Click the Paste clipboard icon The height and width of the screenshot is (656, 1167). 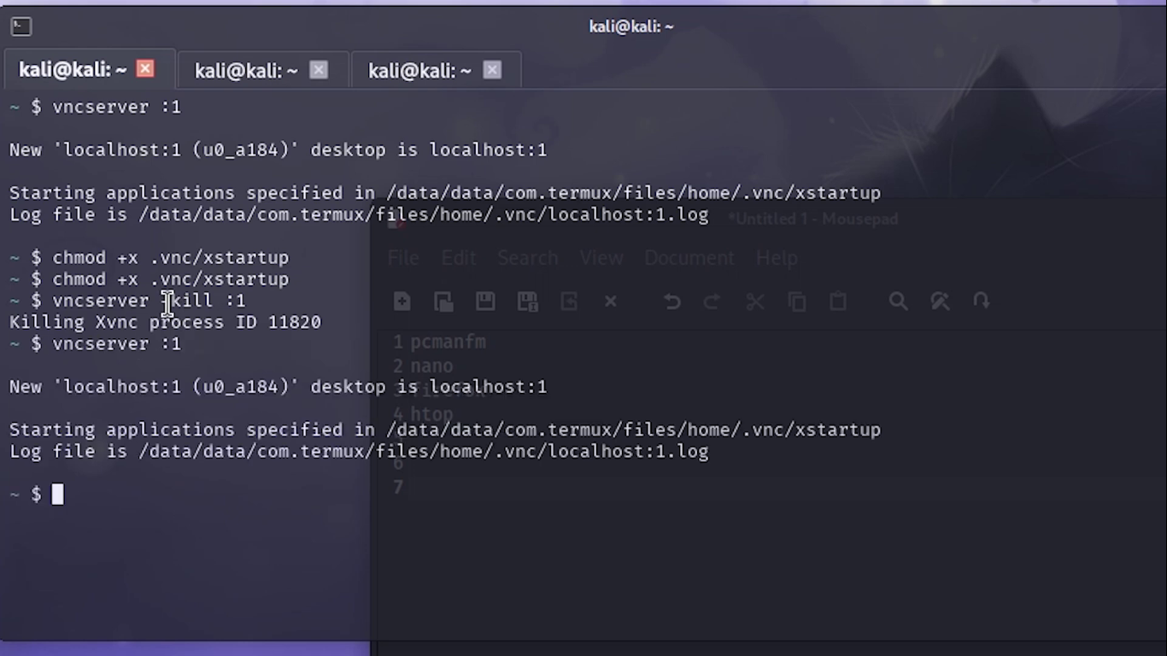[x=838, y=301]
